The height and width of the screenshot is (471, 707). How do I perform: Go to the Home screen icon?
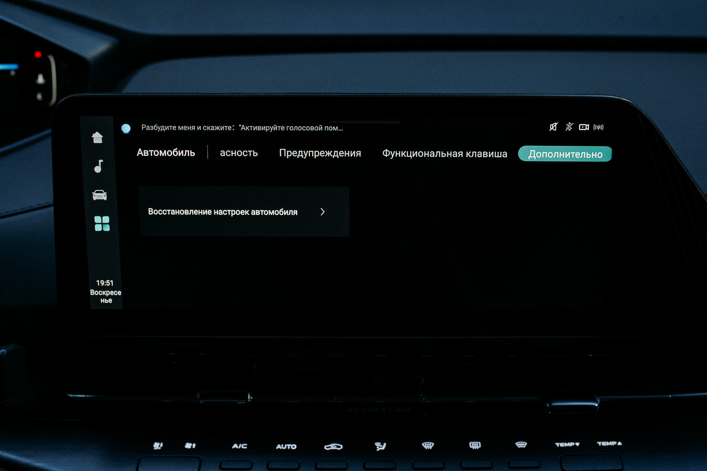coord(98,137)
